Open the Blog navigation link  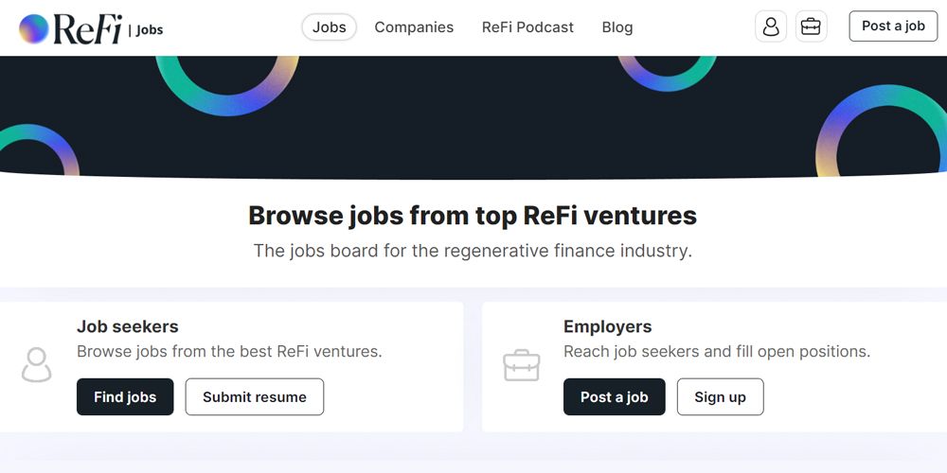coord(616,27)
